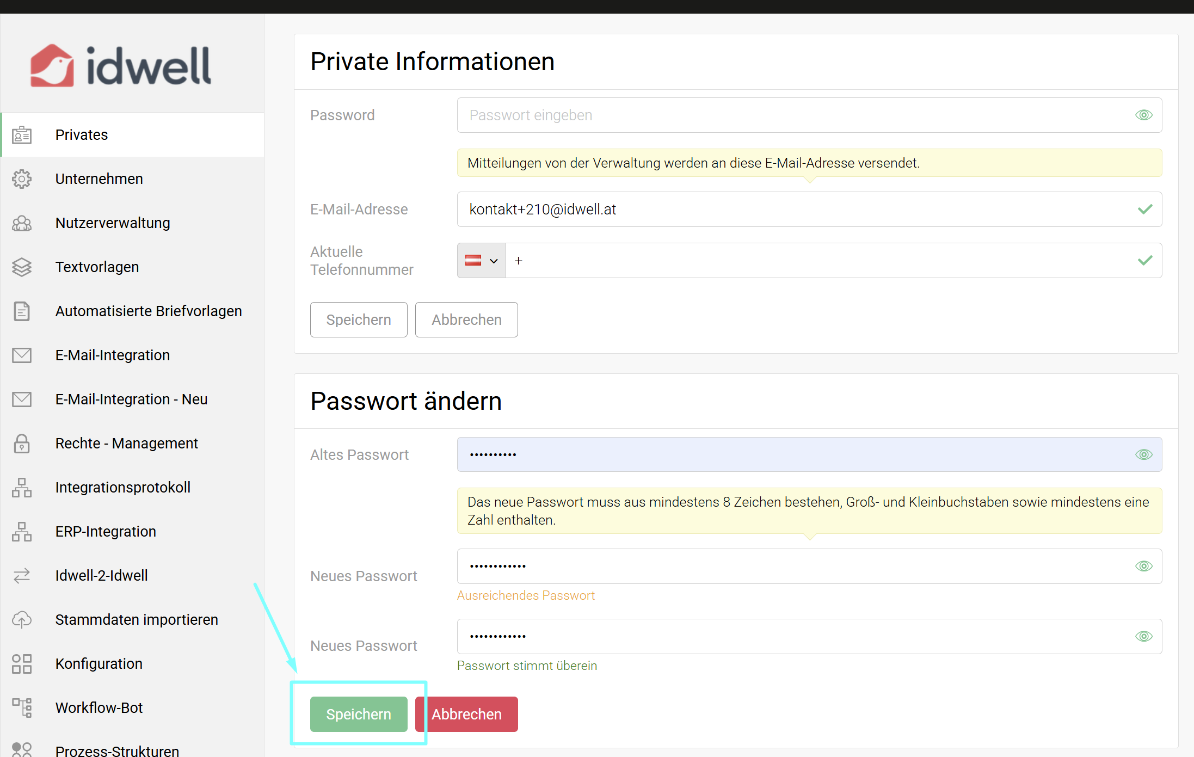Toggle visibility of the first Neues Passwort
1194x757 pixels.
(1143, 567)
